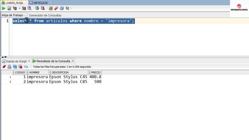The image size is (249, 140).
Task: Commit changes with the Commit icon
Action: [37, 8]
